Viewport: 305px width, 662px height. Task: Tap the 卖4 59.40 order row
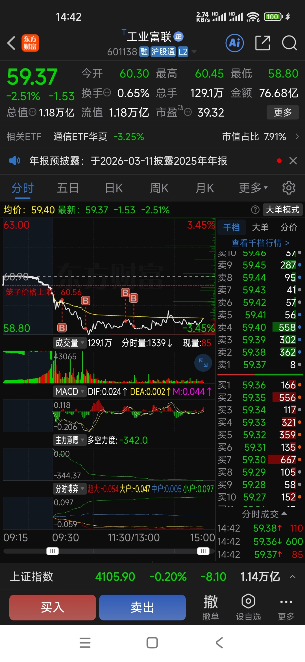tap(260, 327)
